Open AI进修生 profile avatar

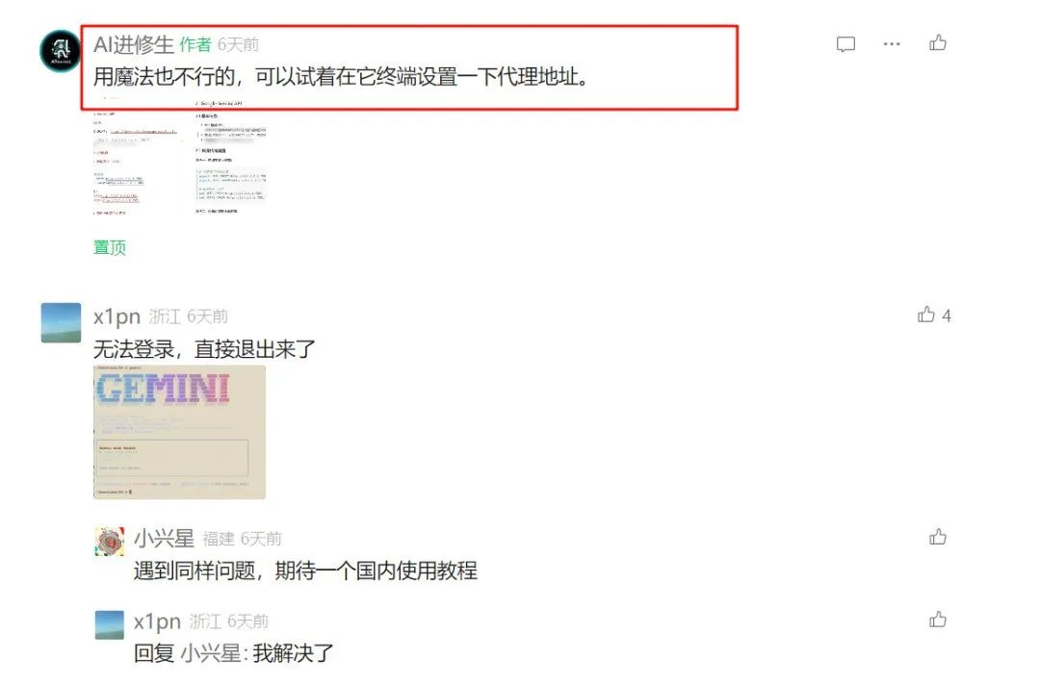click(61, 50)
